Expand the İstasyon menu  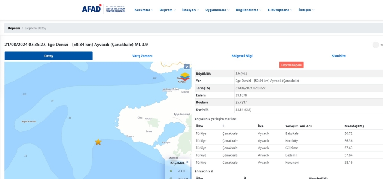point(190,10)
